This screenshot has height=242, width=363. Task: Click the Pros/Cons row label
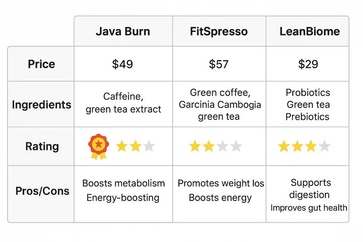[x=41, y=191]
